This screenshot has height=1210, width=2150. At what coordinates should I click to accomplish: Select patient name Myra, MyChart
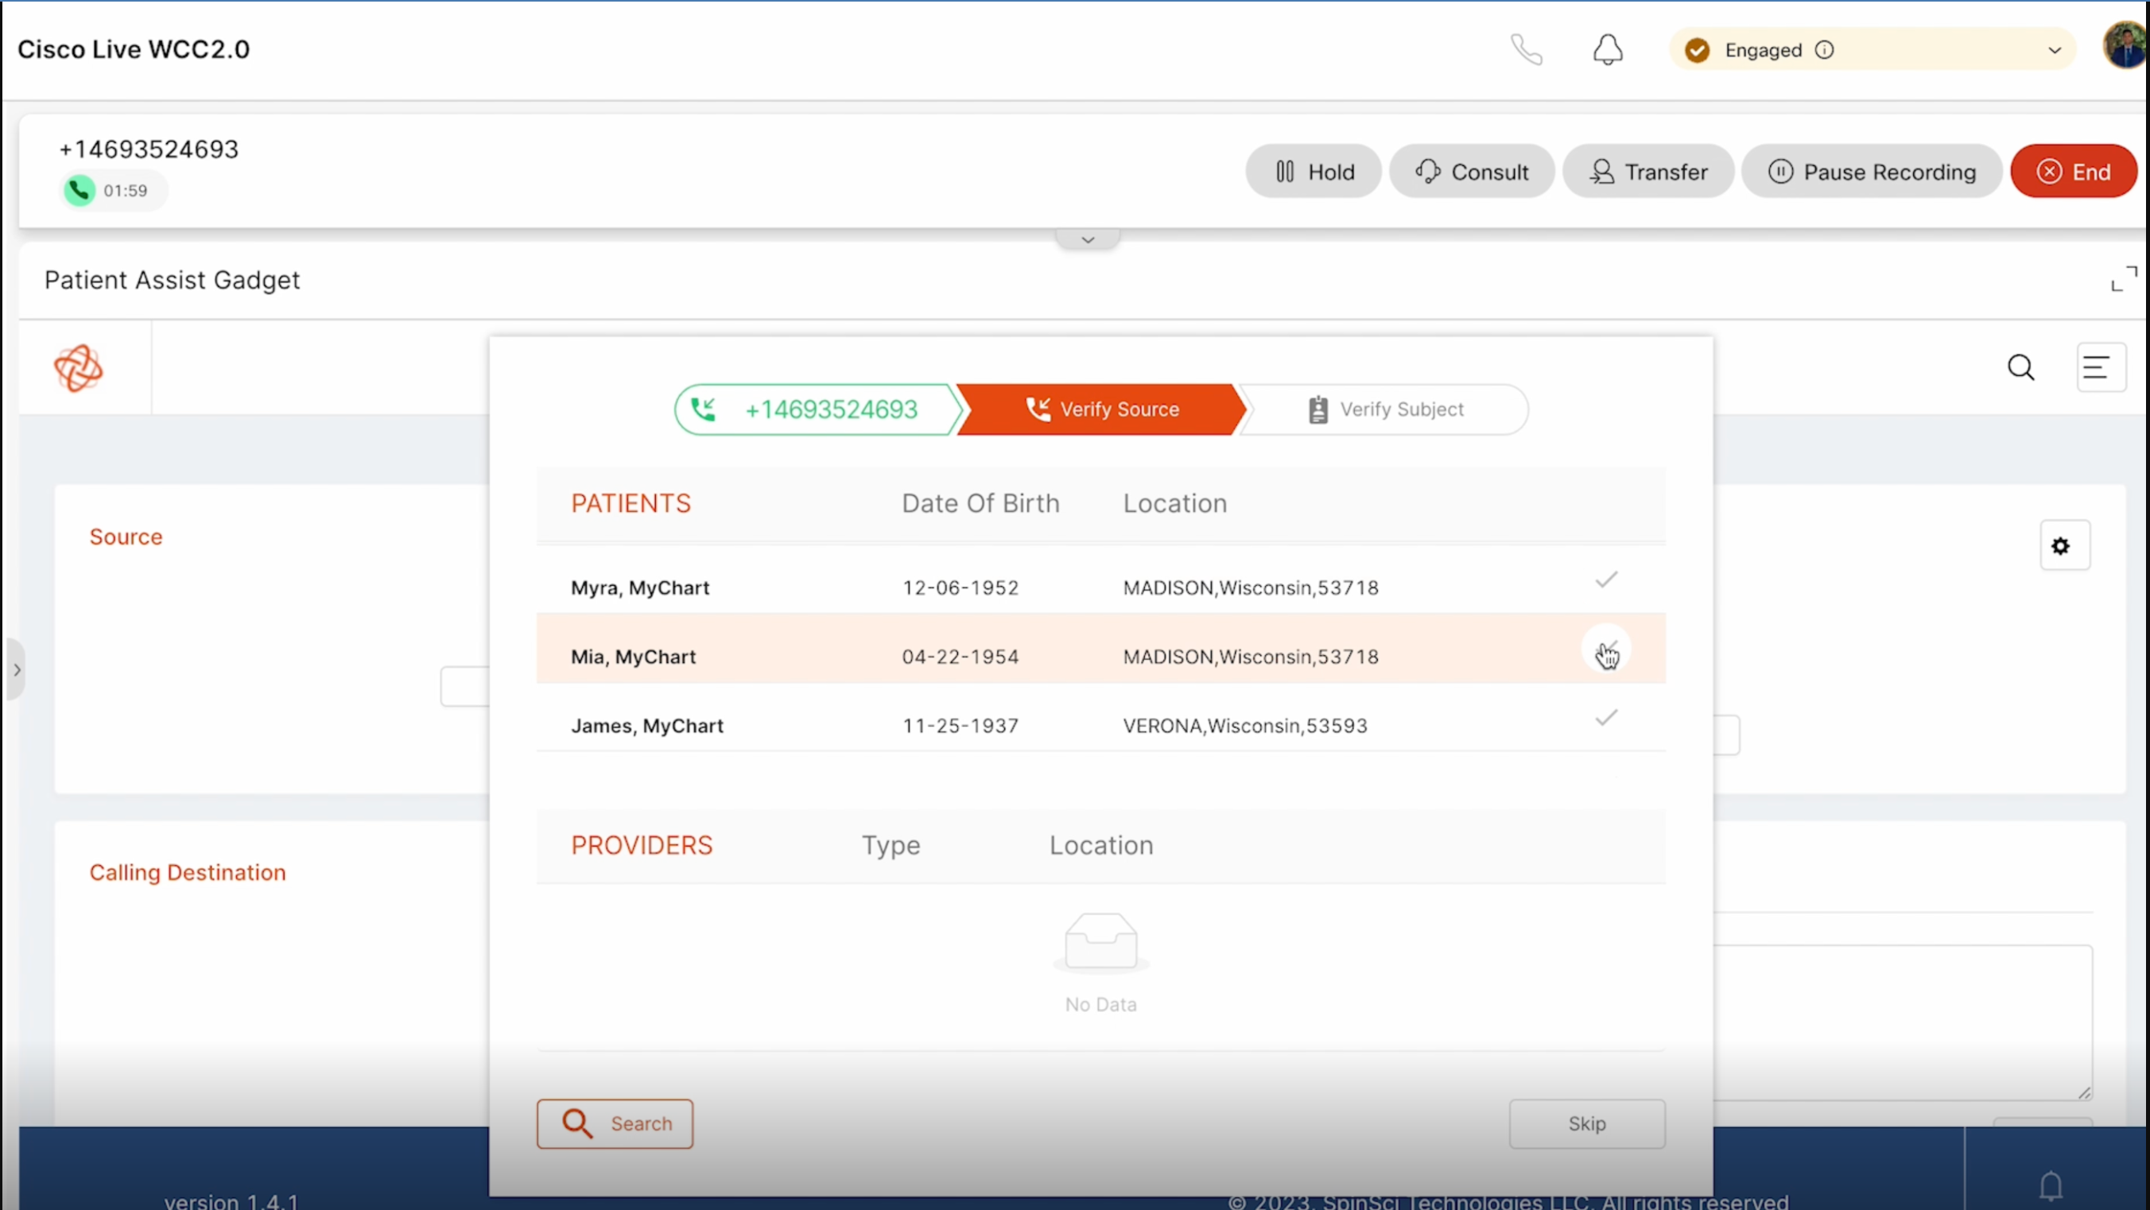pos(640,588)
